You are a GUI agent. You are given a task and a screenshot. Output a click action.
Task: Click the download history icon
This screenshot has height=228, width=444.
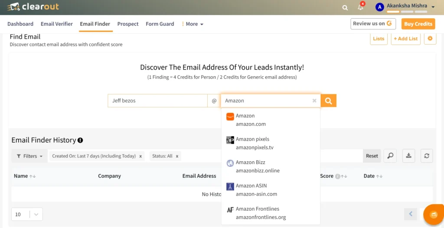tap(408, 156)
